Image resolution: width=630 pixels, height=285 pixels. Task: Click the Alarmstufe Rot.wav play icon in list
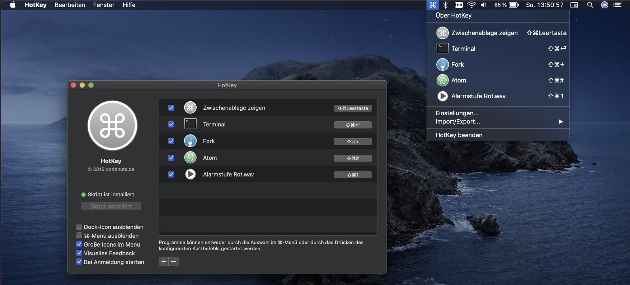click(191, 174)
